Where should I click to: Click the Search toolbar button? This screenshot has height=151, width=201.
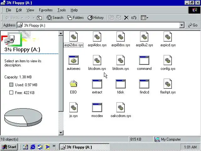click(x=55, y=18)
